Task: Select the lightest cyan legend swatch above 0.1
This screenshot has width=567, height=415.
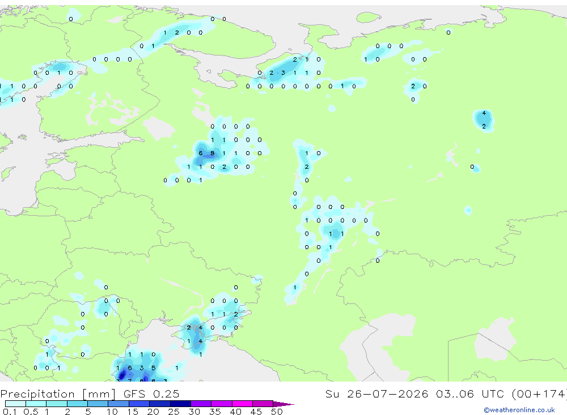Action: pyautogui.click(x=15, y=404)
